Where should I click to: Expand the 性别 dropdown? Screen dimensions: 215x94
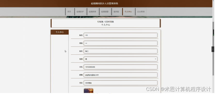[121, 59]
